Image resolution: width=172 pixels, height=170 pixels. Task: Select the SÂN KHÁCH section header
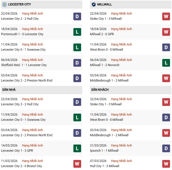pyautogui.click(x=100, y=90)
